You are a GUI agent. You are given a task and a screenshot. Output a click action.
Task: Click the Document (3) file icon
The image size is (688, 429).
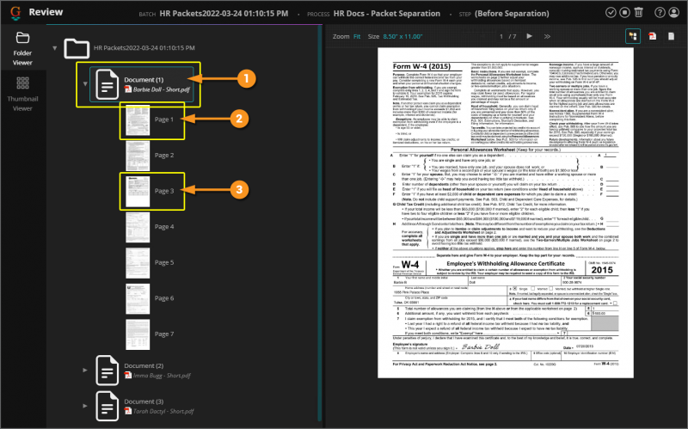tap(107, 406)
